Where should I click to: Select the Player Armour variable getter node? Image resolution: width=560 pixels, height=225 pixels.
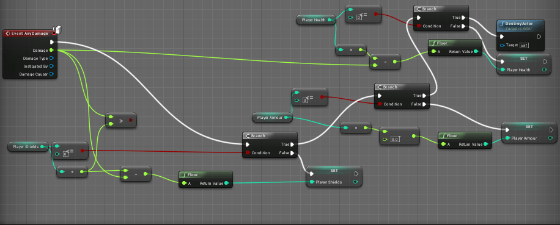pos(272,118)
